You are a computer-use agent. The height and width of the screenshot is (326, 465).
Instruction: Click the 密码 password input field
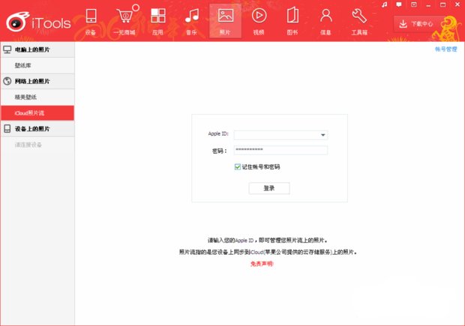click(280, 150)
